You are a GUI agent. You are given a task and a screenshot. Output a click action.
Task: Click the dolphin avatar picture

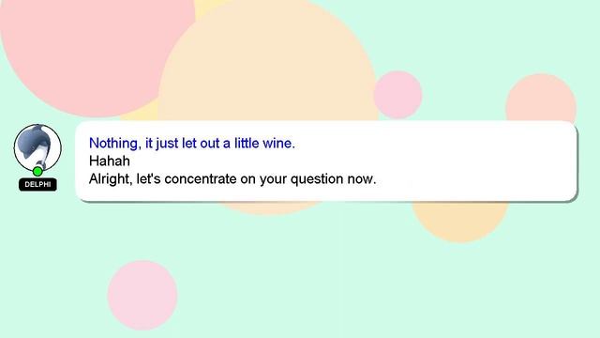[37, 148]
